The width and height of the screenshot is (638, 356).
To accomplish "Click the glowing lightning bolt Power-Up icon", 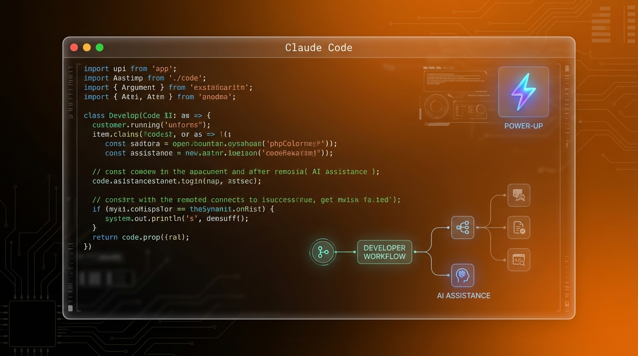I will [x=523, y=92].
